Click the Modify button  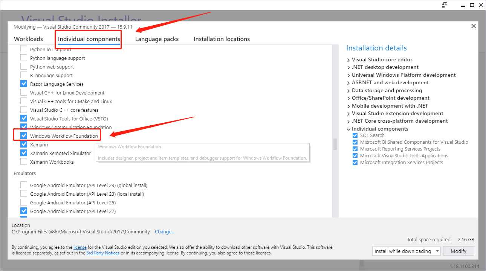point(458,251)
